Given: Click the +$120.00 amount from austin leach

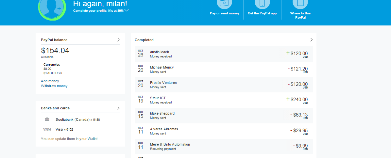Looking at the screenshot, I should tap(297, 54).
